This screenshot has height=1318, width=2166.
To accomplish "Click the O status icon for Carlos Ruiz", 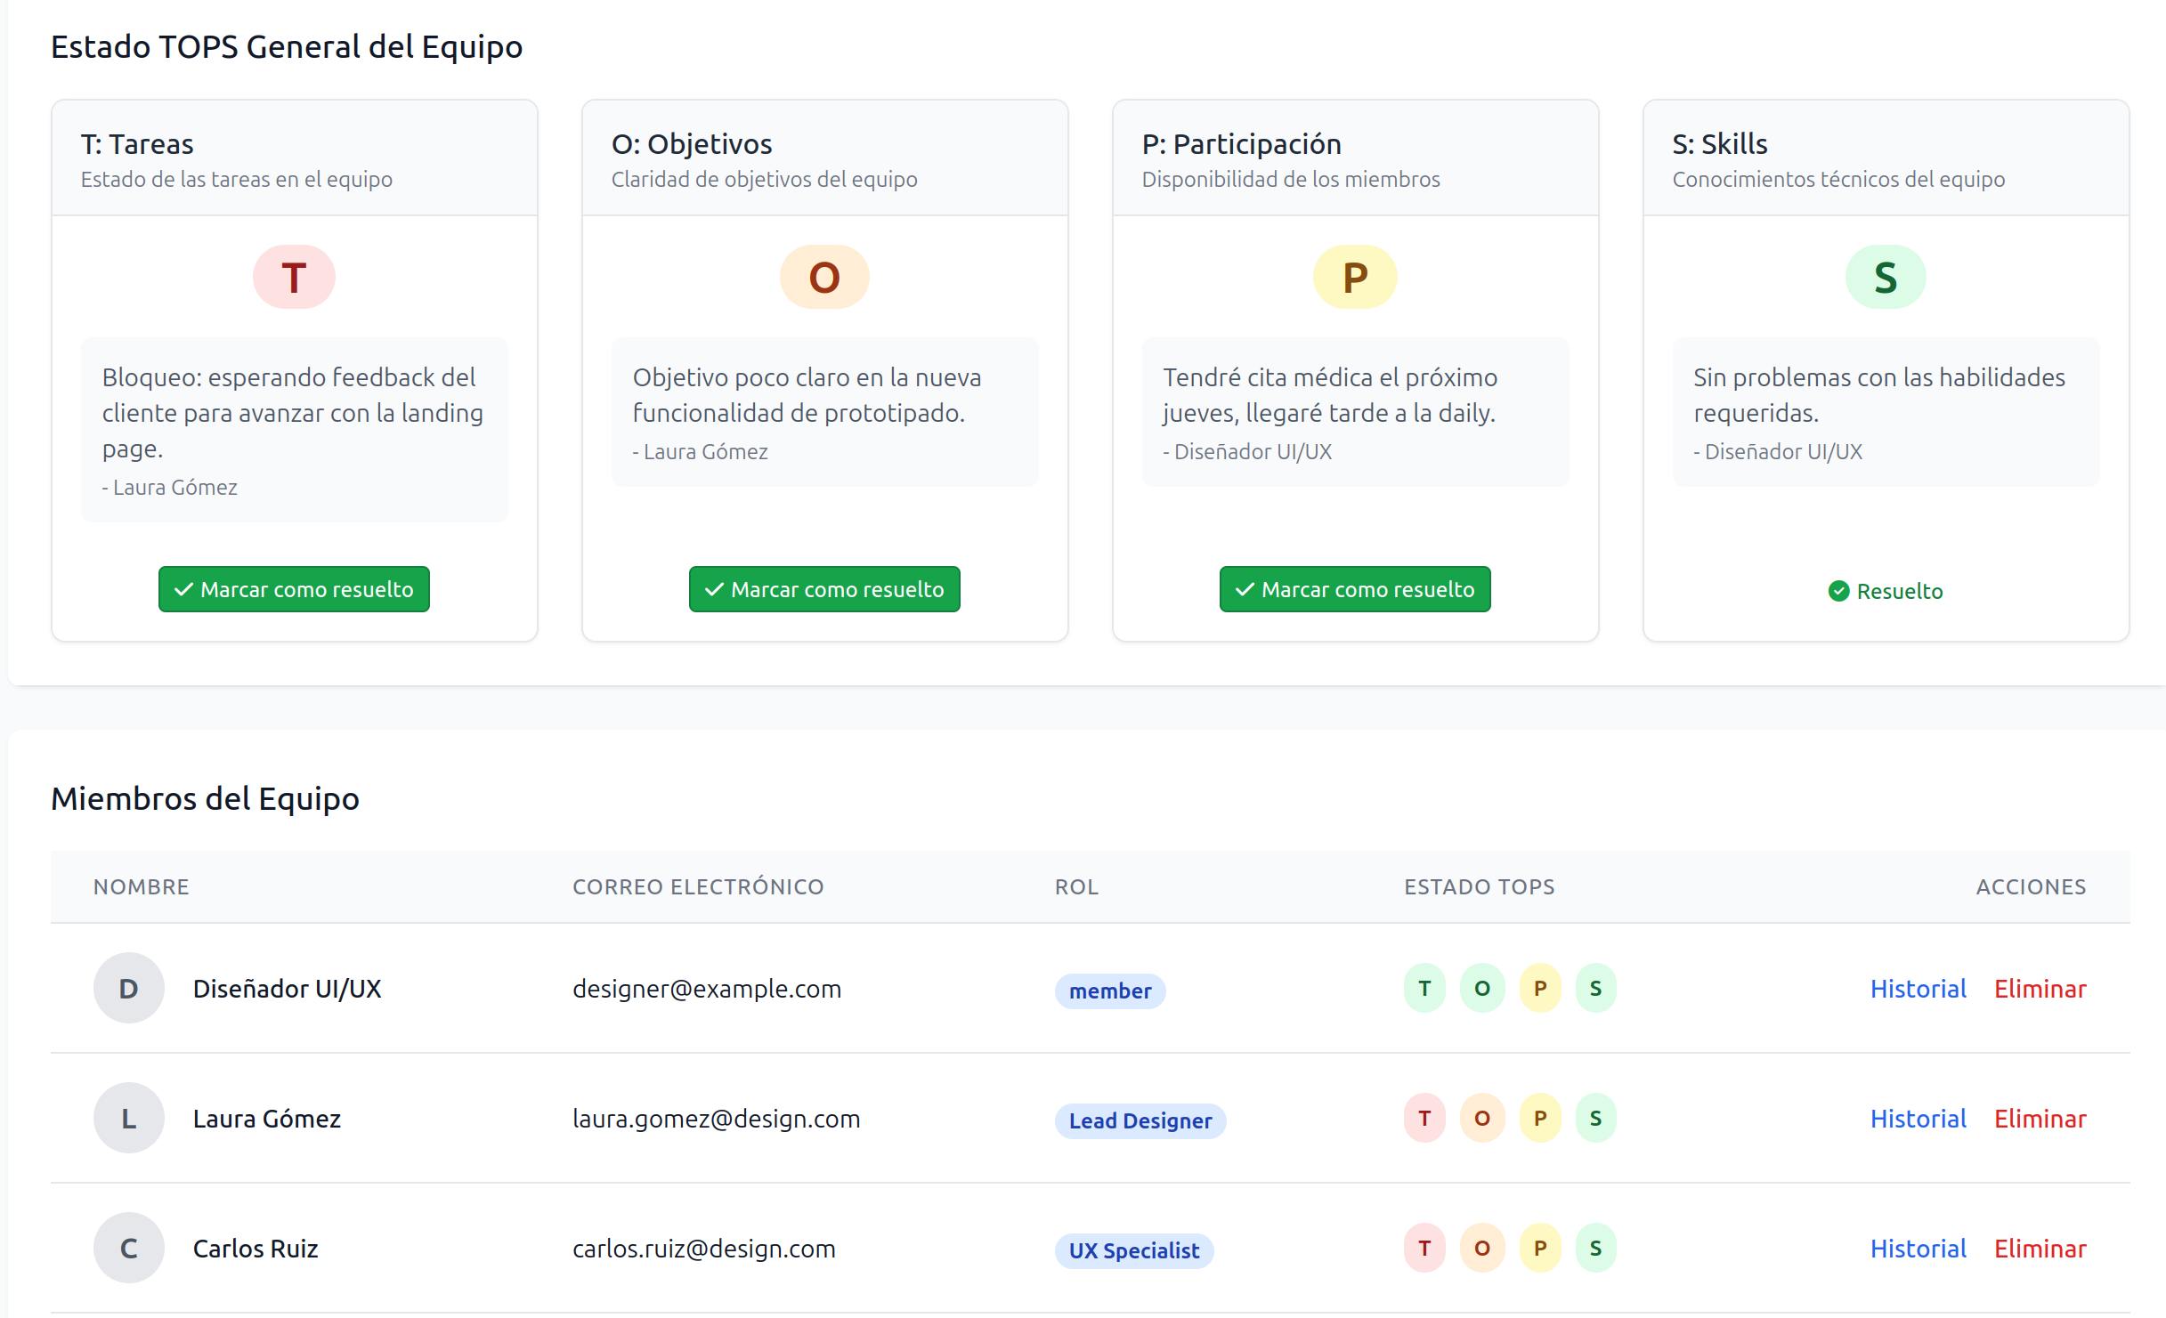I will point(1482,1248).
